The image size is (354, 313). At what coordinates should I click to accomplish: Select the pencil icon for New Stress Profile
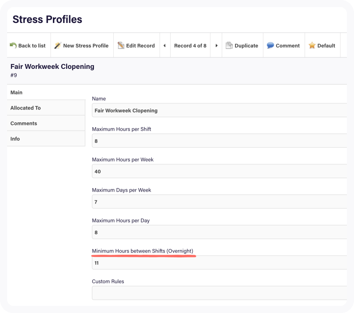click(58, 45)
